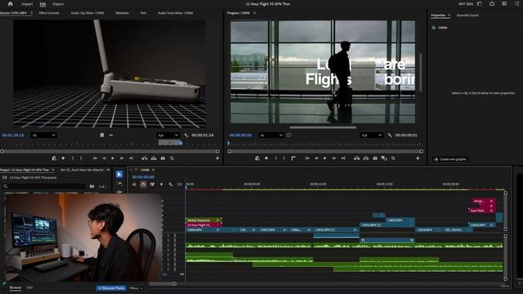Image resolution: width=523 pixels, height=294 pixels.
Task: Click the timeline playhead timecode field
Action: click(x=143, y=177)
